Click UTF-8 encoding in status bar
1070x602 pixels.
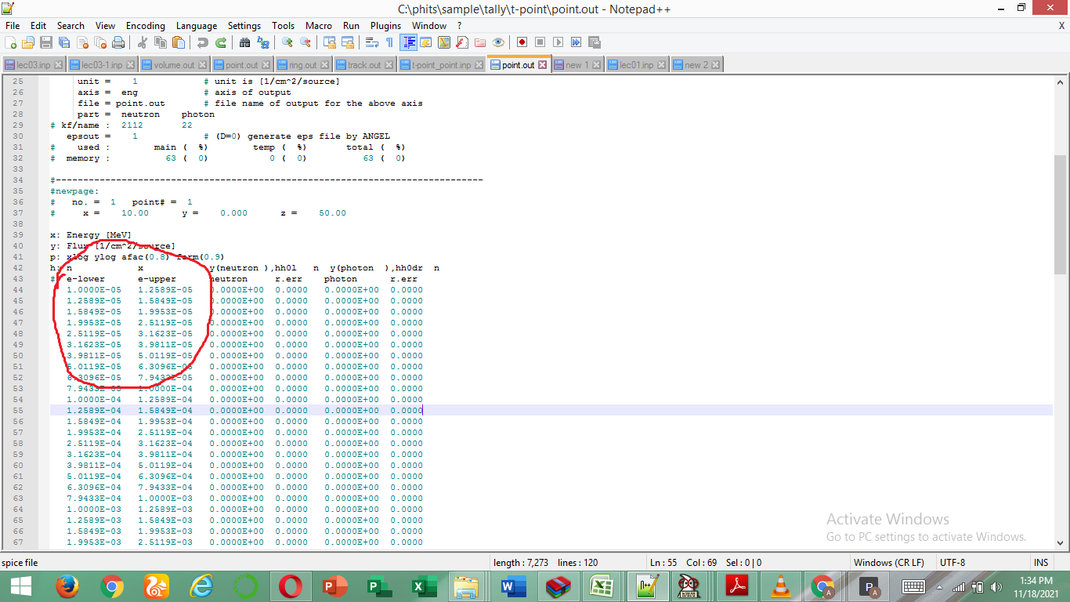[953, 563]
